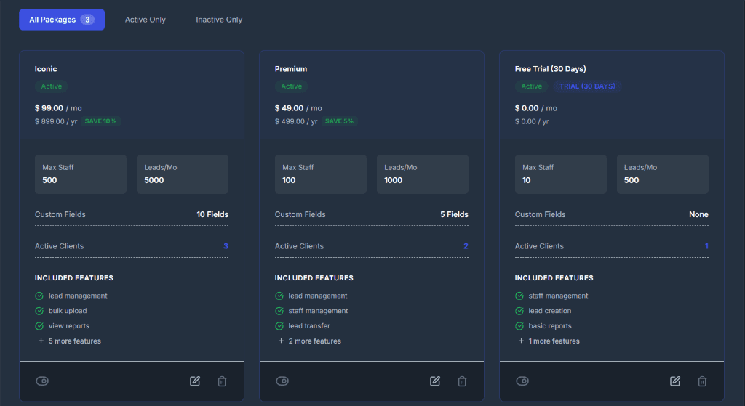Toggle the Free Trial package active status
This screenshot has height=406, width=745.
(522, 381)
